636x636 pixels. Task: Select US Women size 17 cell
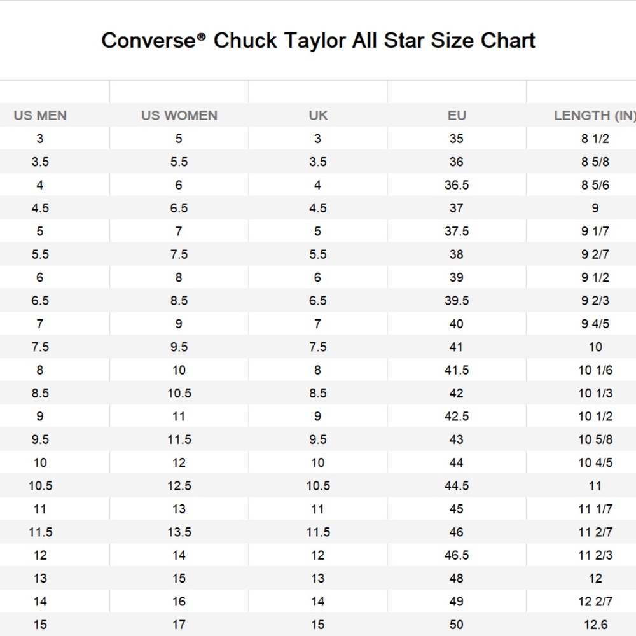[179, 625]
